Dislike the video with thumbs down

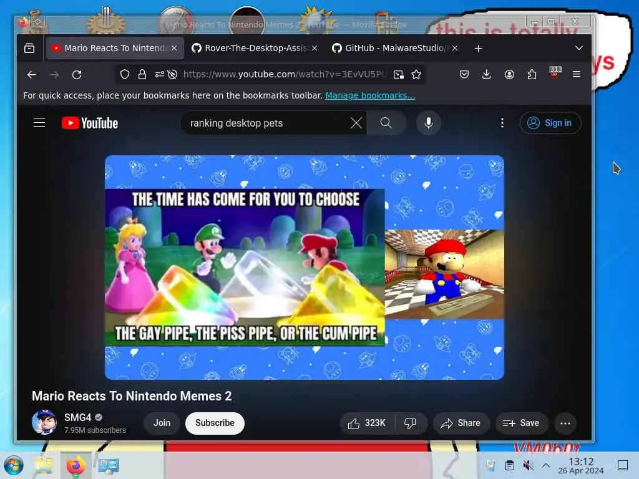411,423
